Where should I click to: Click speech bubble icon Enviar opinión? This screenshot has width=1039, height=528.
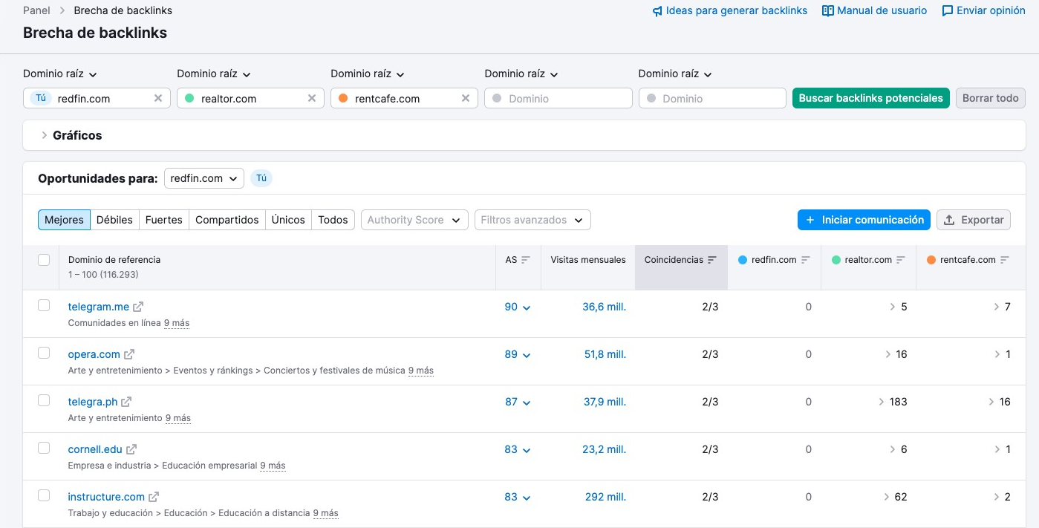click(948, 11)
